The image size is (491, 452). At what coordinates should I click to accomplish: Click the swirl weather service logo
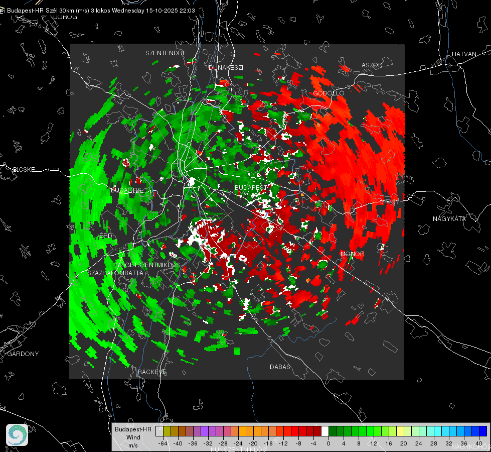point(17,435)
